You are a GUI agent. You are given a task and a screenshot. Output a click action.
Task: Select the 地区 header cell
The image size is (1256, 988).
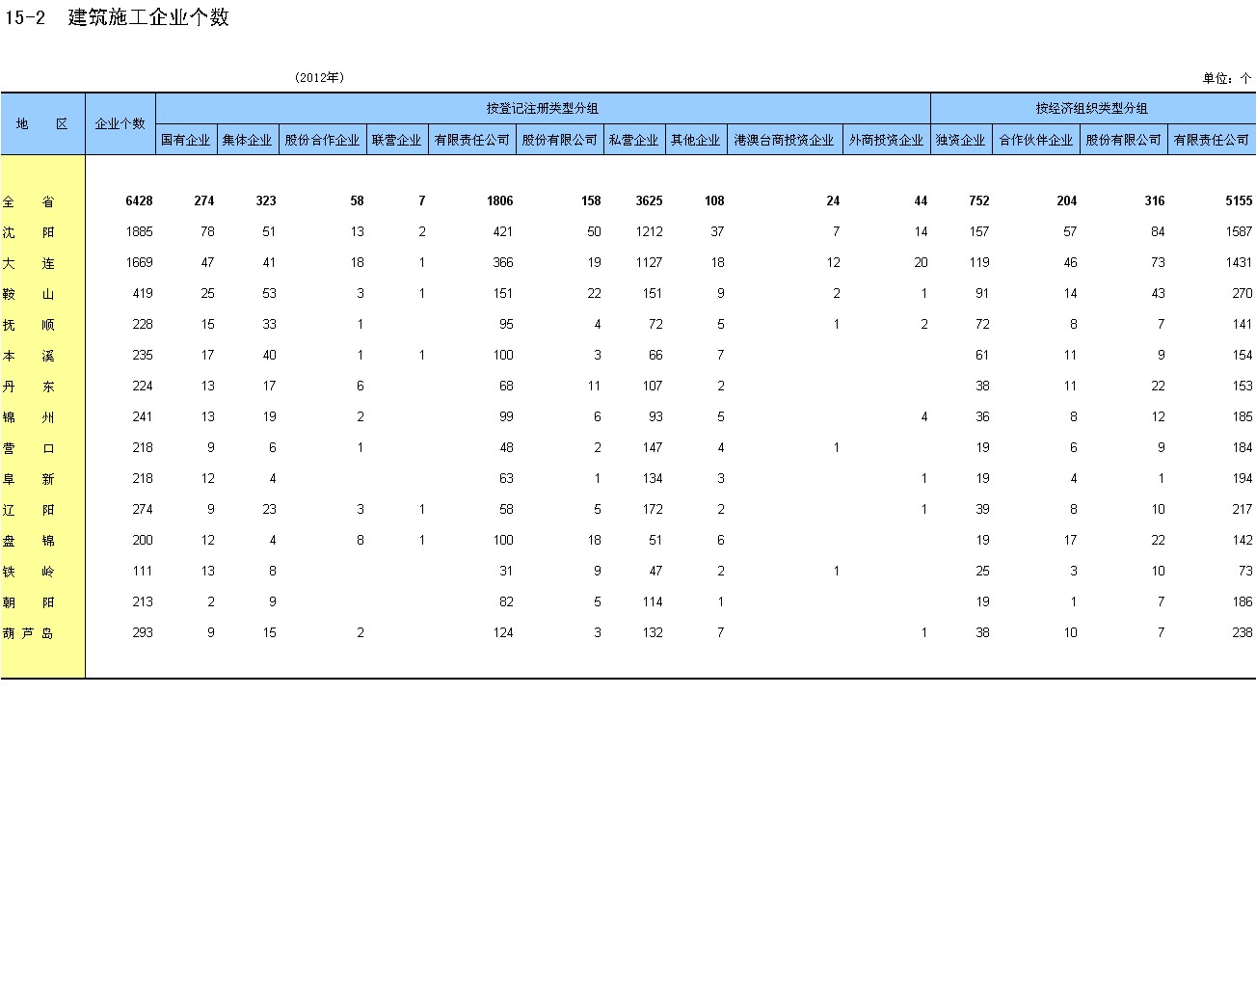[x=42, y=123]
